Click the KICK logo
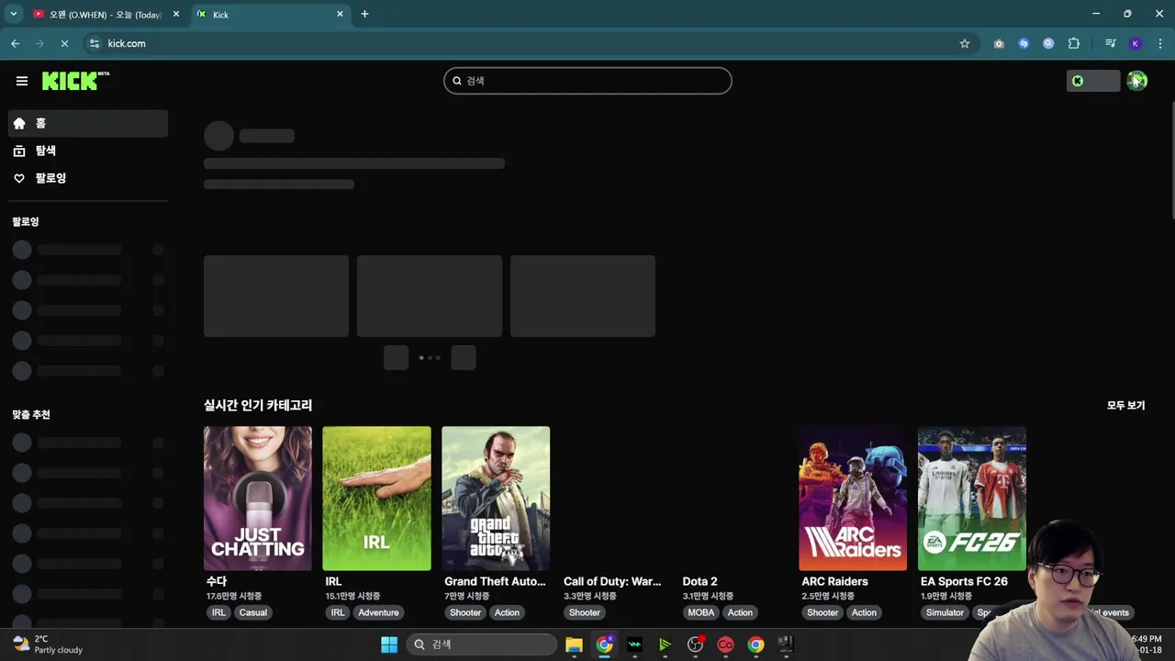This screenshot has height=661, width=1175. 75,81
